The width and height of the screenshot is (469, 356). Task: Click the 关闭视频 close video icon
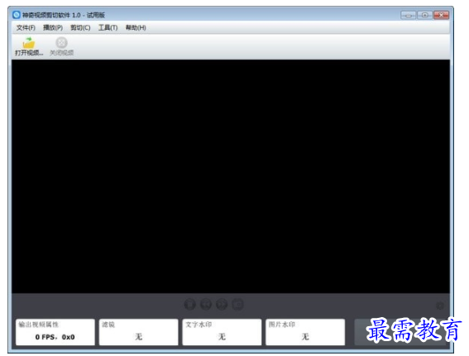point(61,43)
